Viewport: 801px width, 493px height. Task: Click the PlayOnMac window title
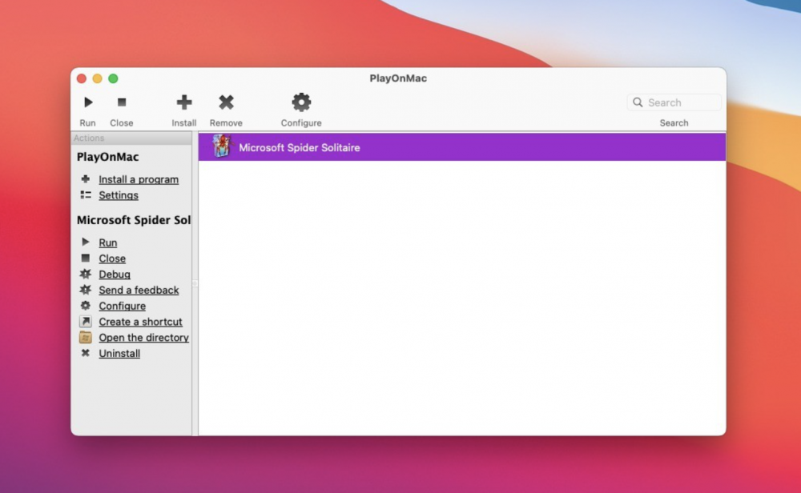click(x=398, y=78)
